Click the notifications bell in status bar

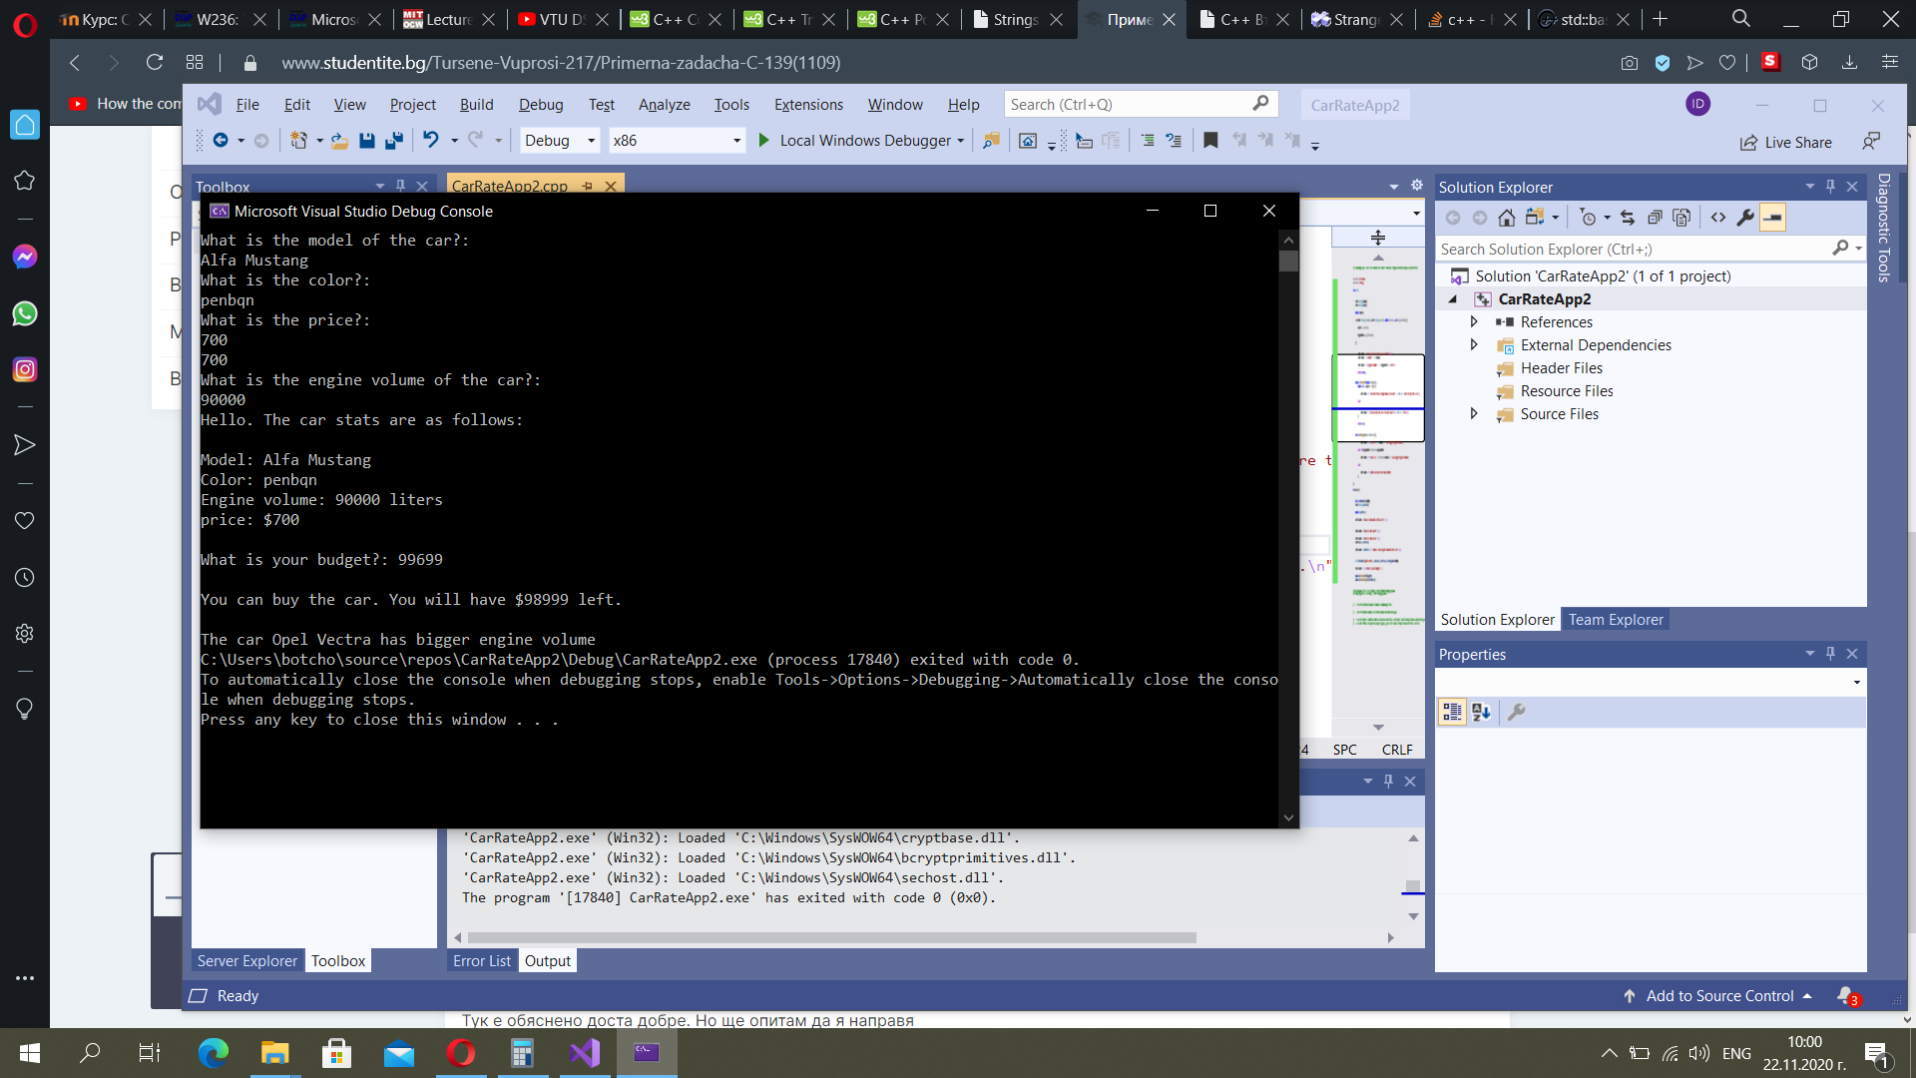[x=1847, y=996]
